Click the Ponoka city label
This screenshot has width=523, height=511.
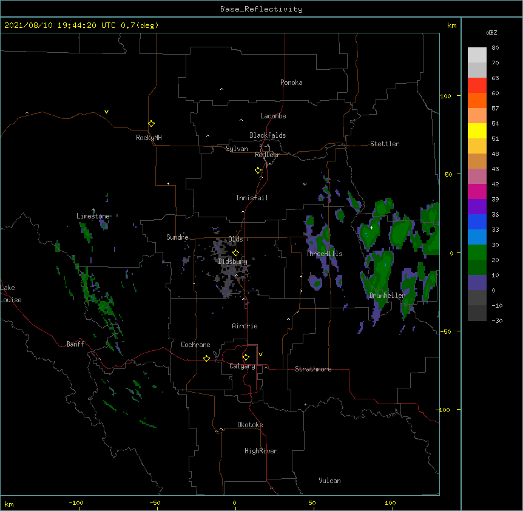291,83
